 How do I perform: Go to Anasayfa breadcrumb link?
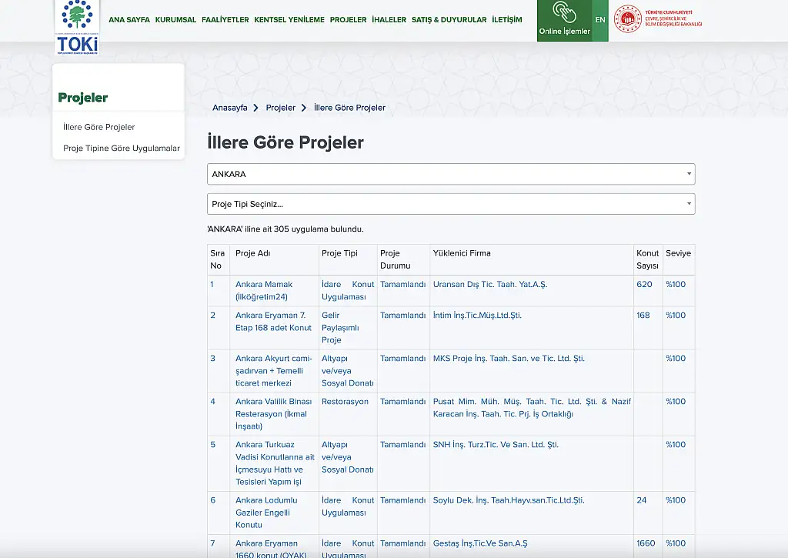coord(229,108)
